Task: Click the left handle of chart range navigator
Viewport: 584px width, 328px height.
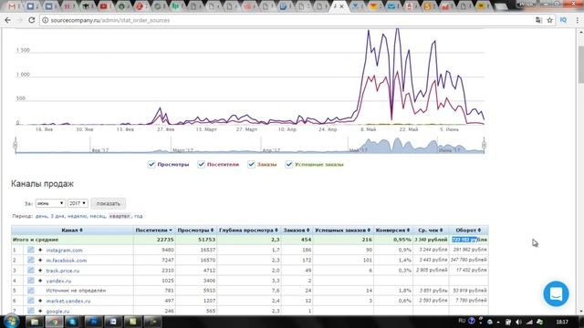Action: (x=16, y=145)
